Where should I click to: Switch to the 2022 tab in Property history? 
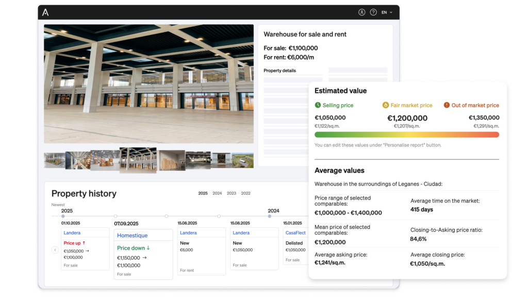(245, 193)
